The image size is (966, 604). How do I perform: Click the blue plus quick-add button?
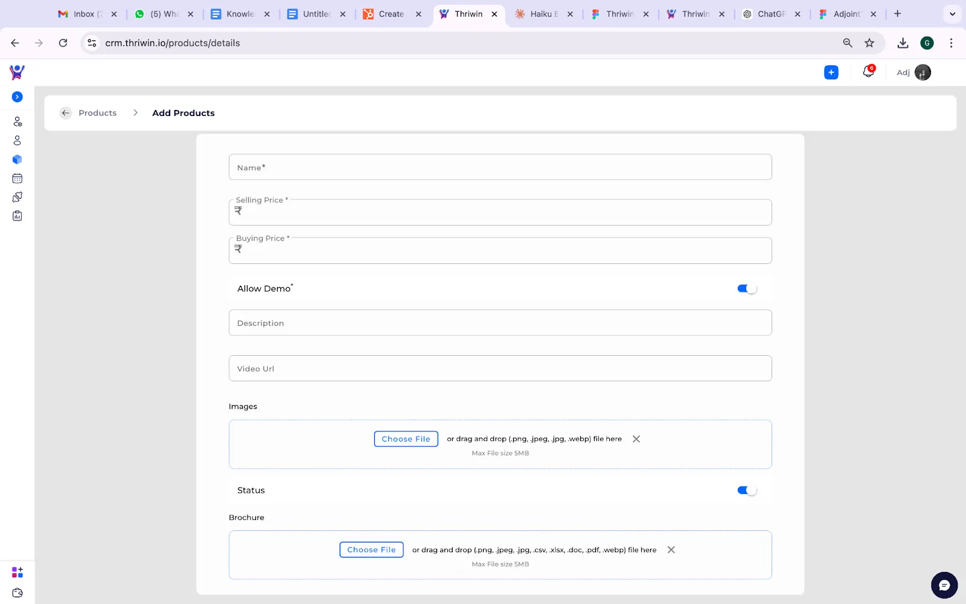point(831,72)
